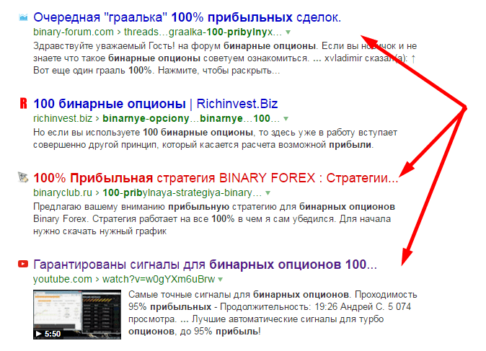The image size is (486, 351).
Task: Click snippet 'опционов, до 95% прибыль!'
Action: click(x=195, y=331)
